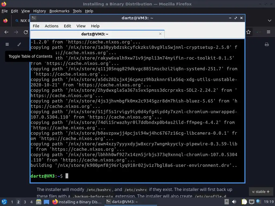This screenshot has height=206, width=275.
Task: Switch to the NIX browser tab
Action: pyautogui.click(x=22, y=21)
